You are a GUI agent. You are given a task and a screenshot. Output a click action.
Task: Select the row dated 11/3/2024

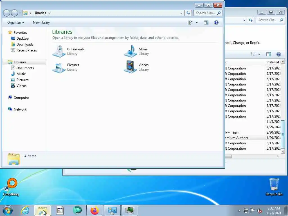pos(253,122)
